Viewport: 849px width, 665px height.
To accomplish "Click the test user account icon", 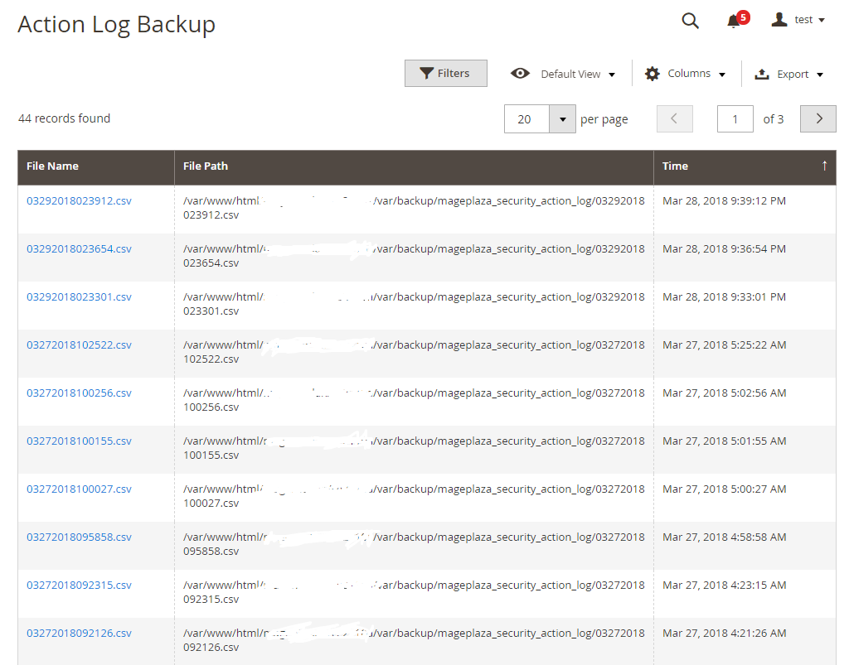I will (x=779, y=20).
